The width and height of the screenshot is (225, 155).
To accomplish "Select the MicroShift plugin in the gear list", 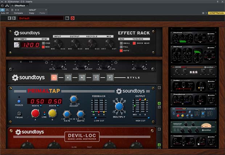I will [x=193, y=71].
